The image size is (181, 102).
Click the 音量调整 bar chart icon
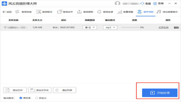click(x=120, y=12)
